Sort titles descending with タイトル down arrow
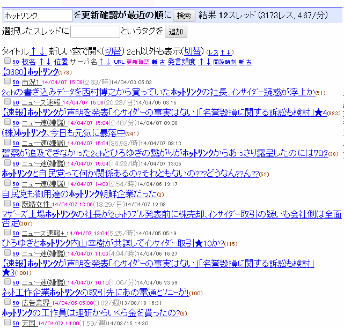344x329 pixels. pos(42,51)
